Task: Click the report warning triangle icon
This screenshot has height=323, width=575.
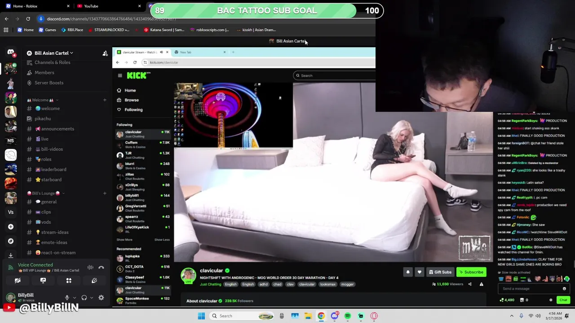Action: (x=481, y=284)
